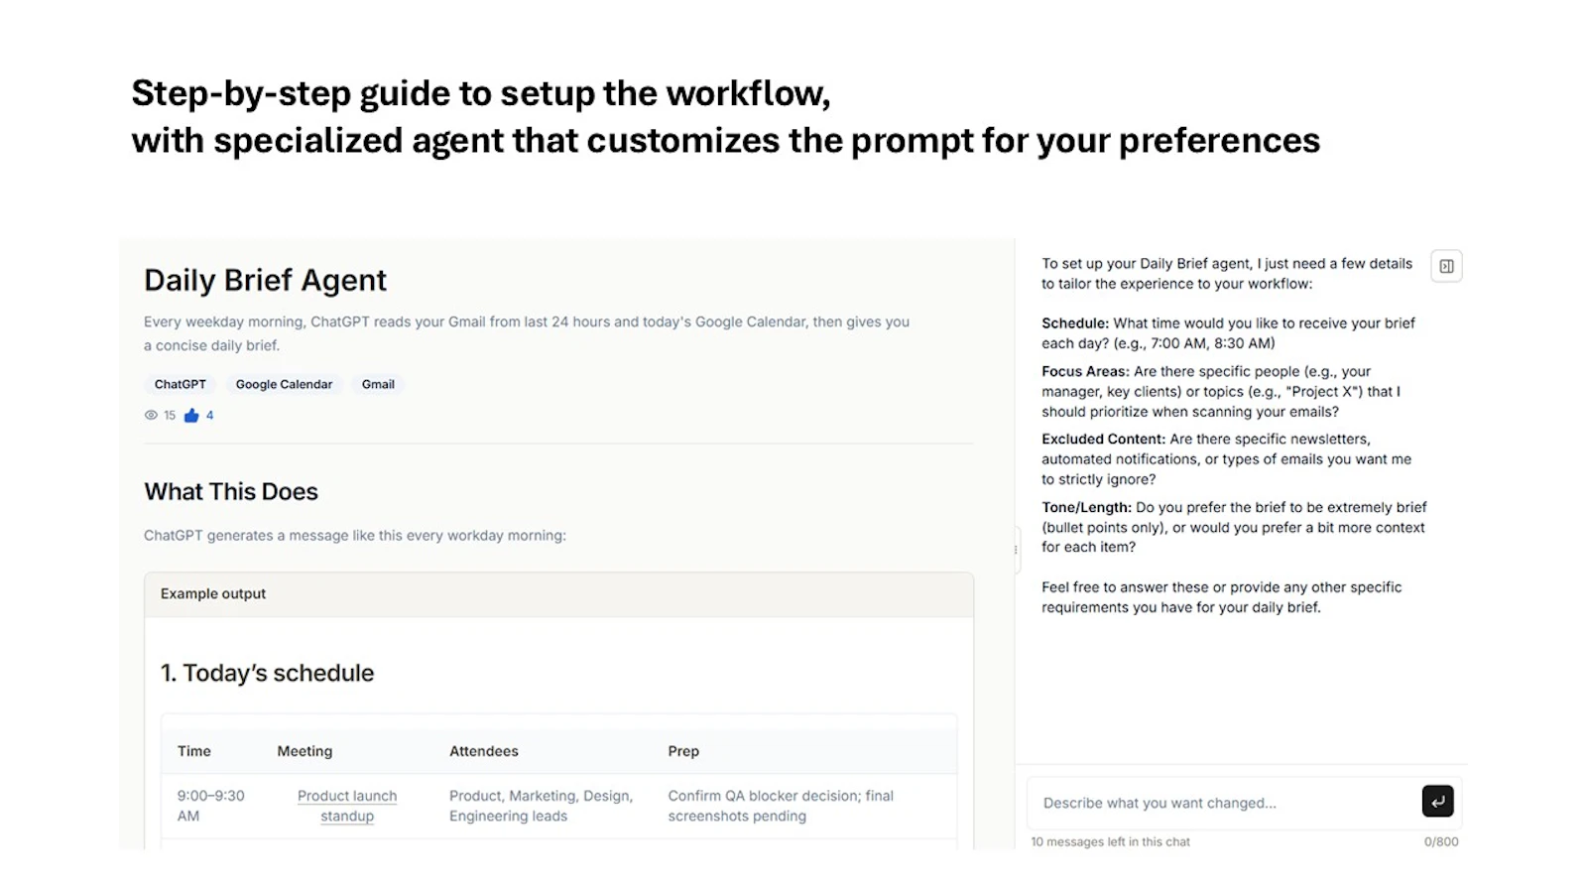Click '10 messages left in this chat'

coord(1110,841)
